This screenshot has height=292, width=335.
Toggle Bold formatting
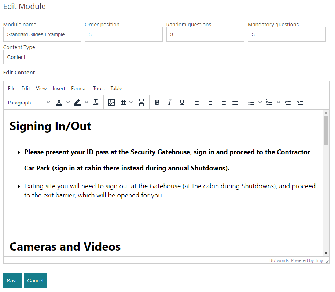click(x=157, y=103)
